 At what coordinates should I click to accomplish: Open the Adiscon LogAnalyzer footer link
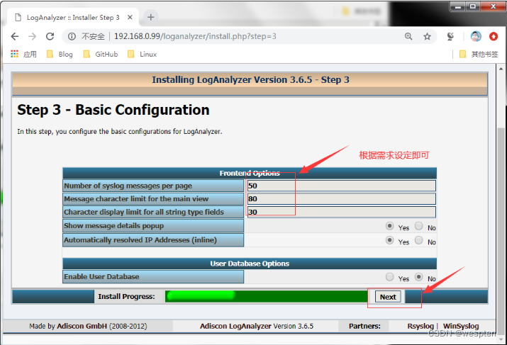point(235,326)
